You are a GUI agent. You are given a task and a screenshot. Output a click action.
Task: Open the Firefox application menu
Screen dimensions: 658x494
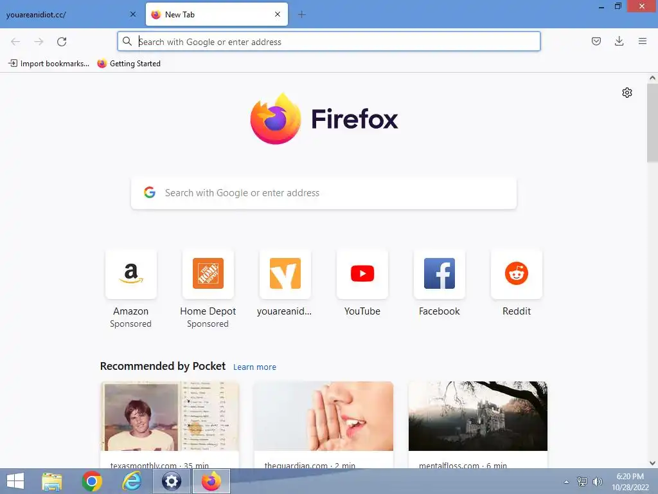click(x=642, y=41)
